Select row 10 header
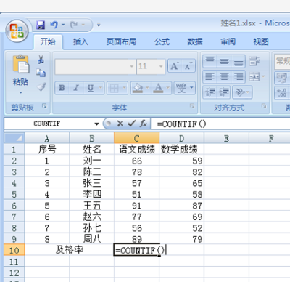This screenshot has height=282, width=290. 14,250
